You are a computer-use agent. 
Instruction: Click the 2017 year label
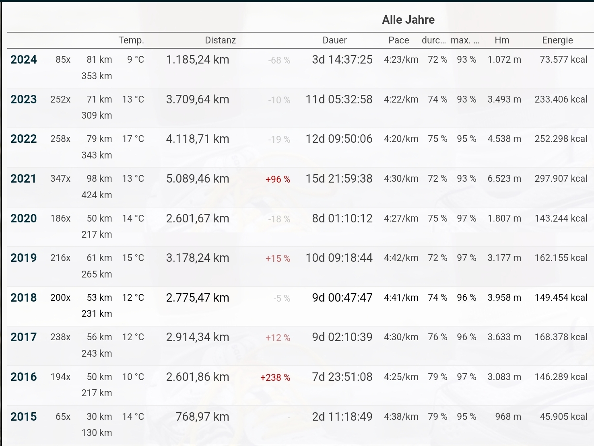pos(24,337)
